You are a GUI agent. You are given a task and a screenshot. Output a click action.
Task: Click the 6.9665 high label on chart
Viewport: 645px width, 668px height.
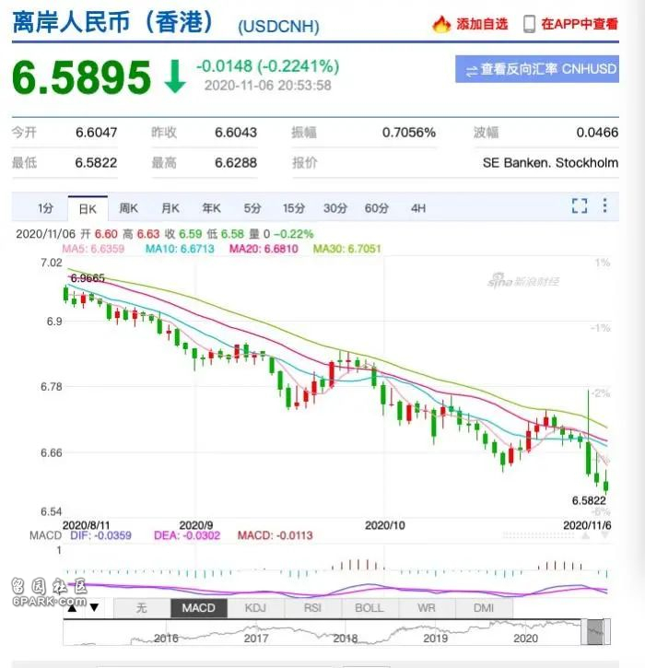(88, 278)
